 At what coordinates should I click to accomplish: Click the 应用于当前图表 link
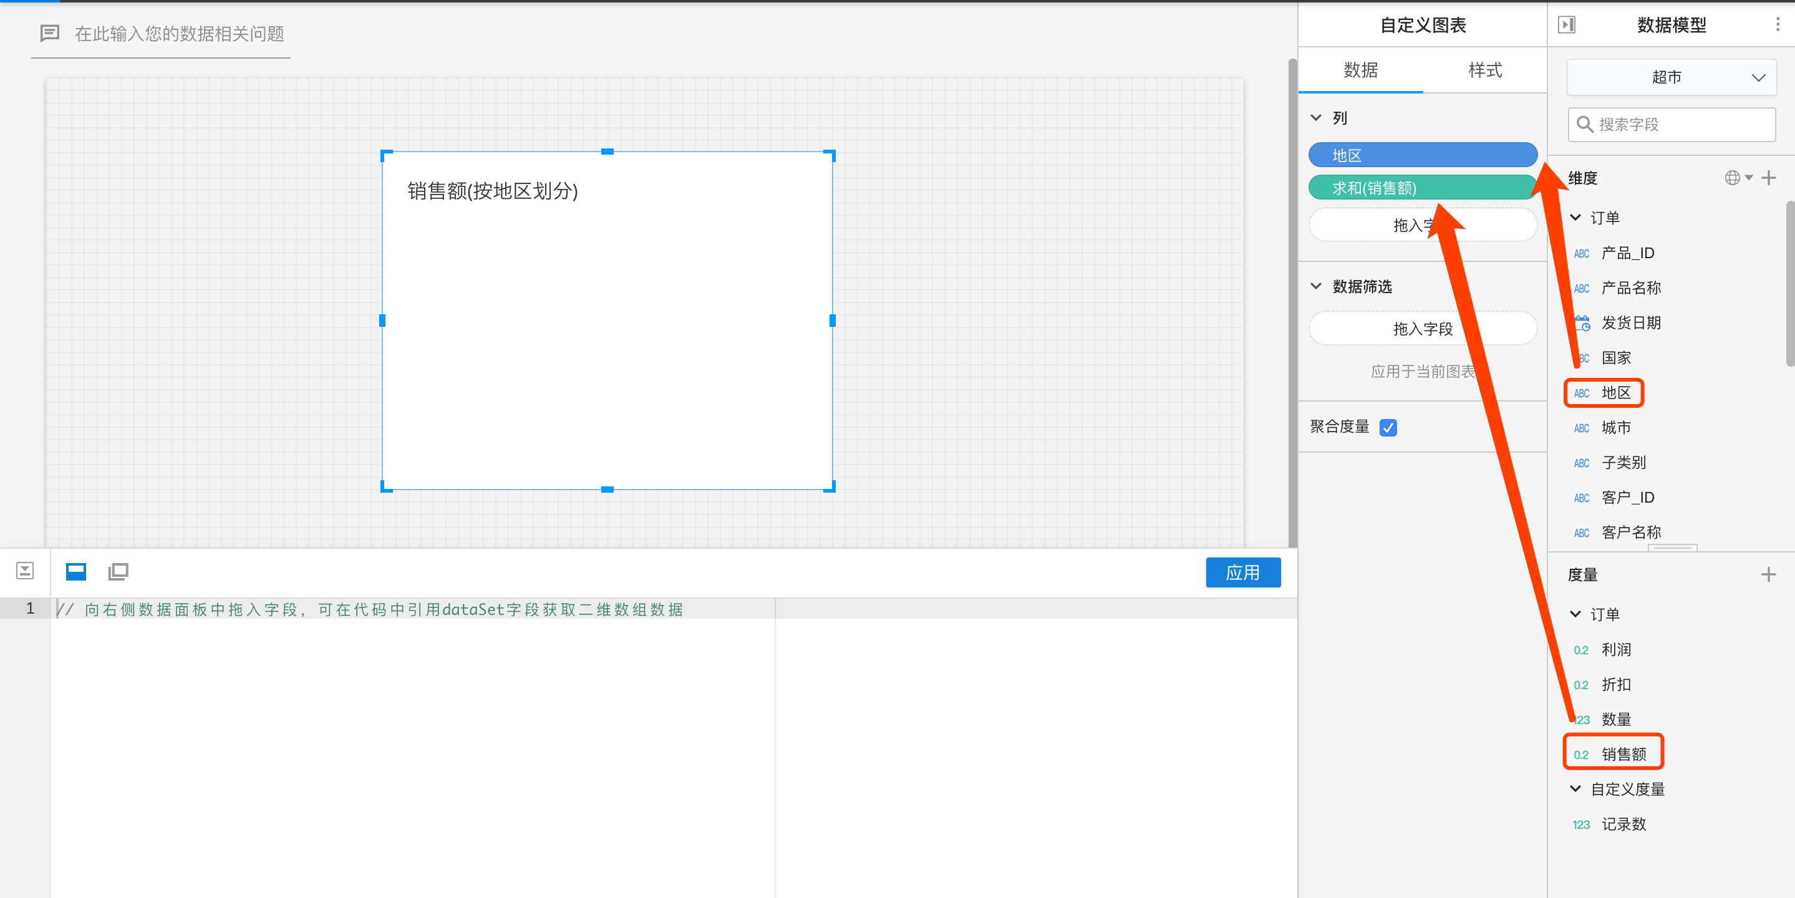click(1423, 371)
